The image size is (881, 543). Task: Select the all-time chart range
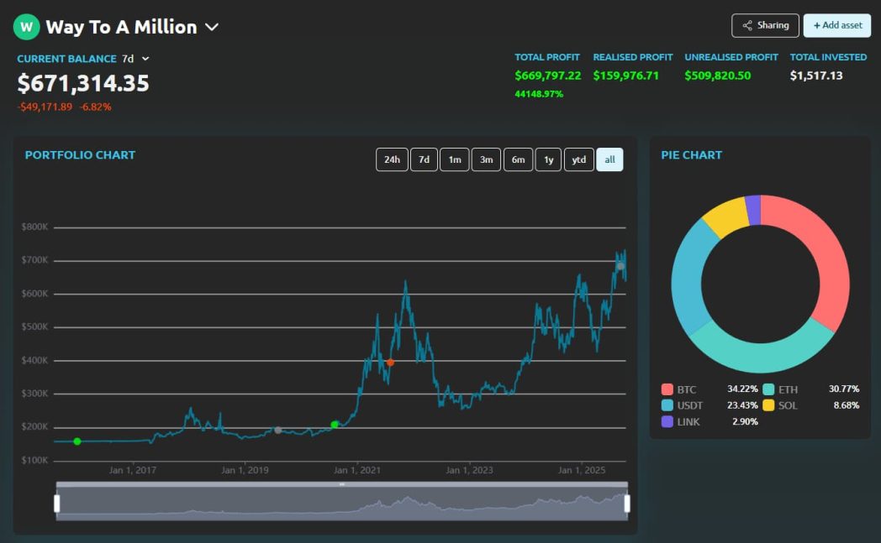[x=609, y=159]
